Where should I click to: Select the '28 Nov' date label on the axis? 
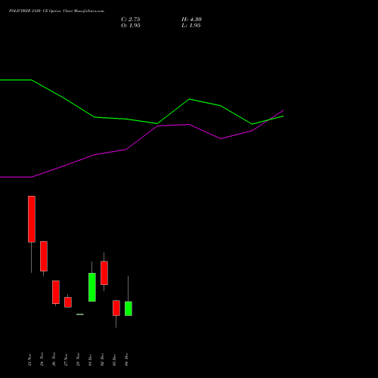(78, 360)
